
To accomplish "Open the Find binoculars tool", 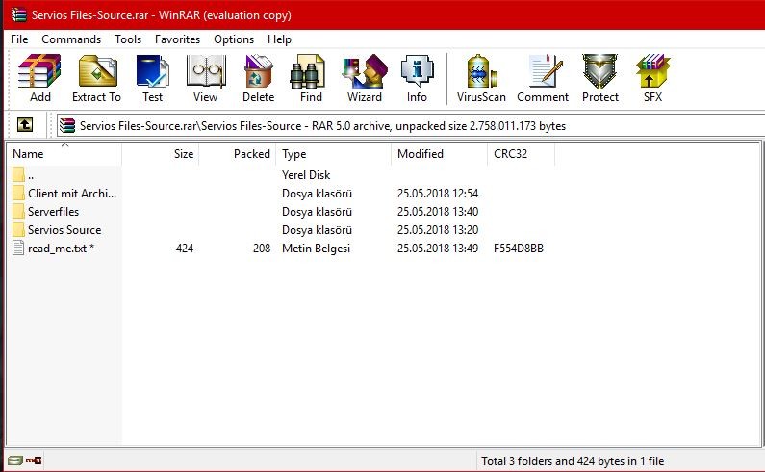I will tap(308, 71).
